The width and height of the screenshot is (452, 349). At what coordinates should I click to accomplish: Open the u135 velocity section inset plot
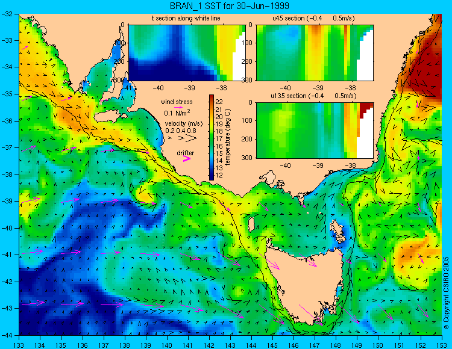315,131
